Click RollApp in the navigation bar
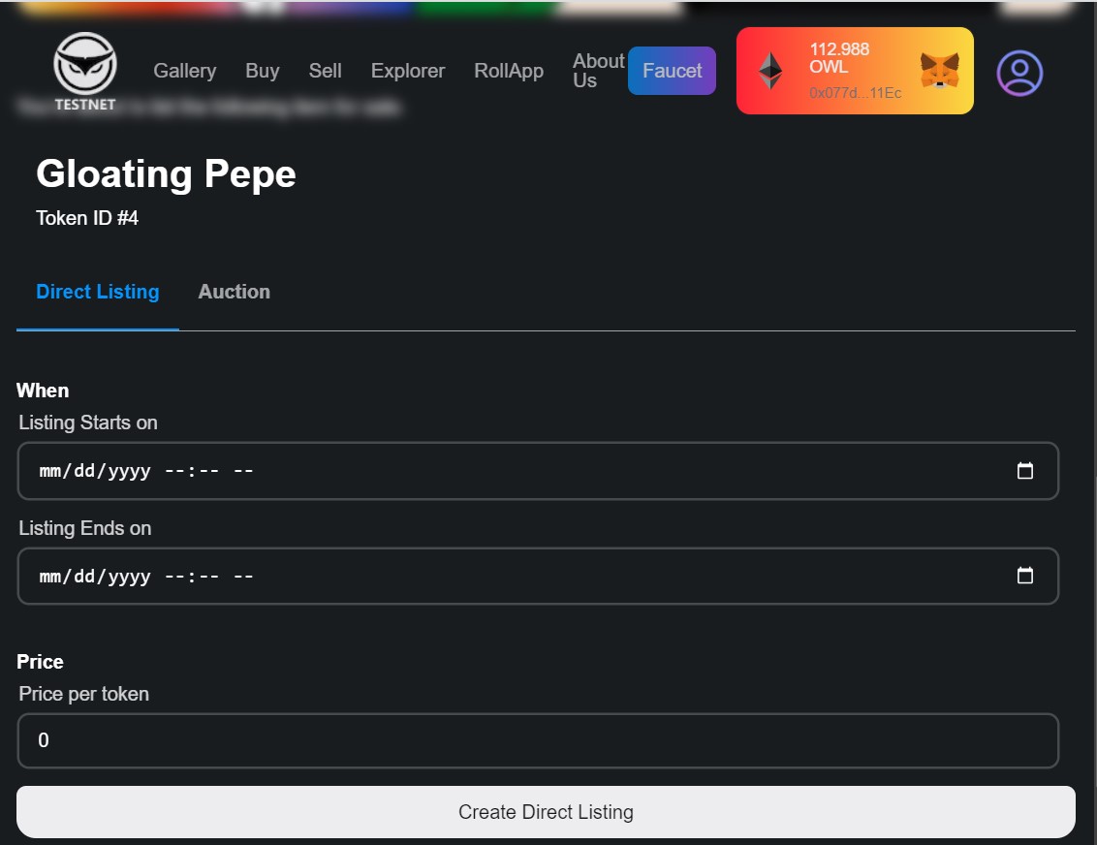This screenshot has height=845, width=1097. click(509, 71)
